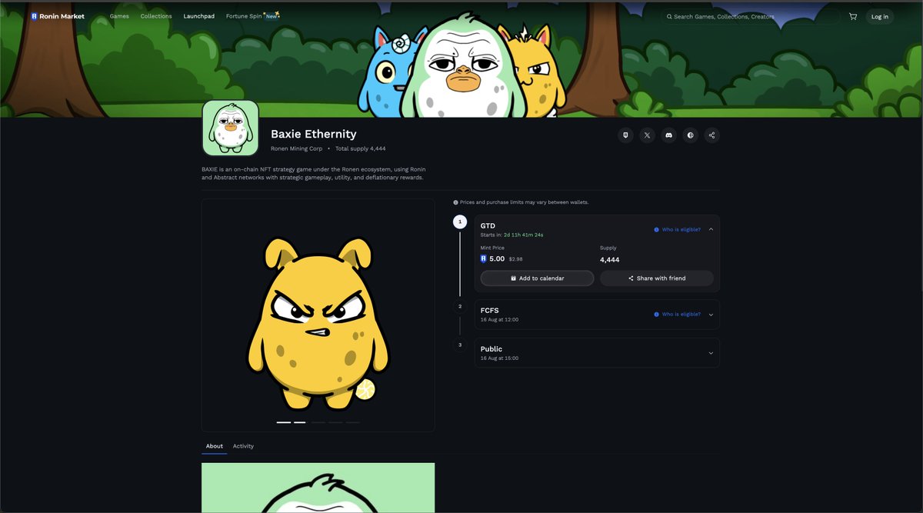Select second carousel slide indicator
Screen dimensions: 923x513
(x=301, y=422)
